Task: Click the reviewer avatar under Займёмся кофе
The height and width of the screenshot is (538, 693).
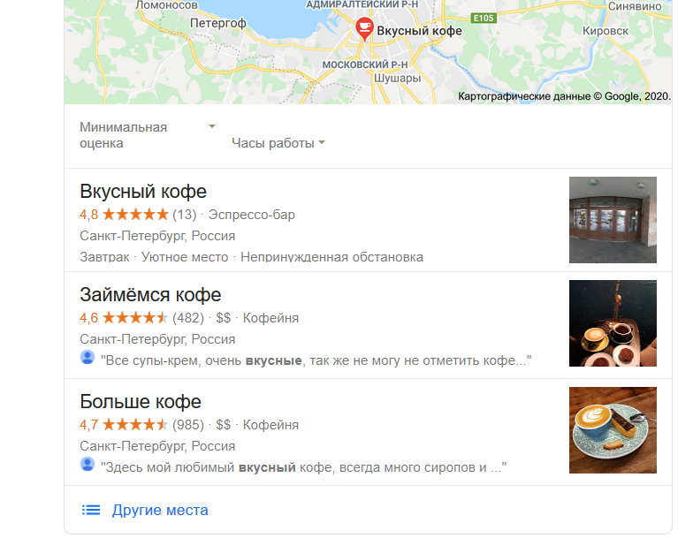Action: tap(88, 357)
